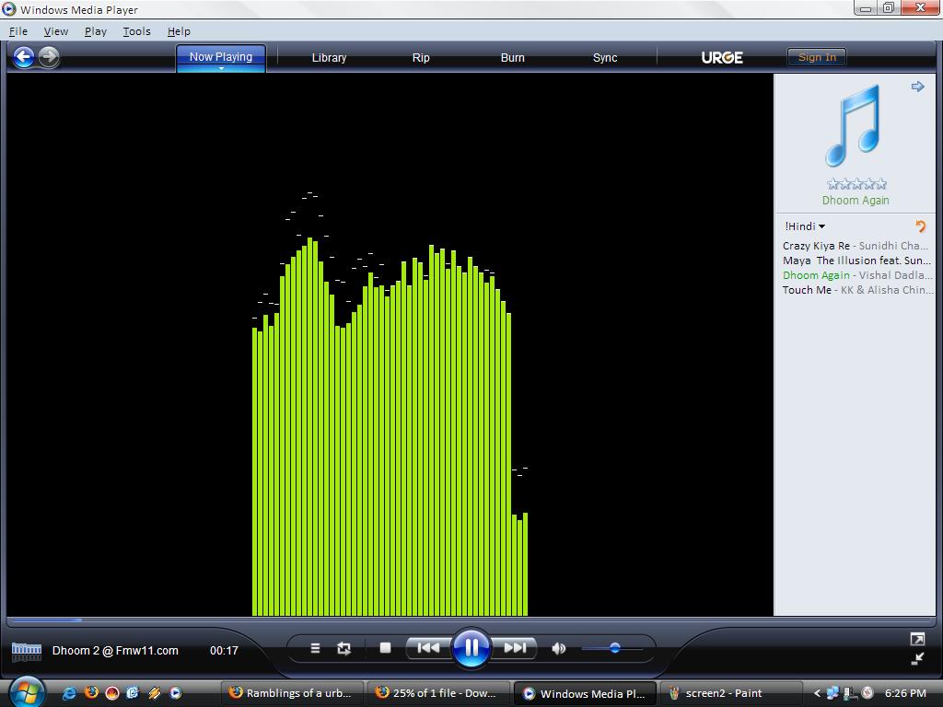Screen dimensions: 943x707
Task: Click the network connection tray icon
Action: [x=832, y=693]
